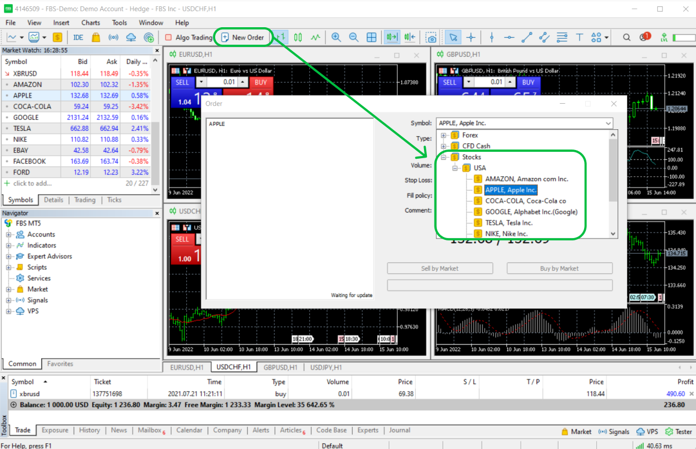Open the Insert menu
The image size is (696, 449).
pyautogui.click(x=61, y=23)
